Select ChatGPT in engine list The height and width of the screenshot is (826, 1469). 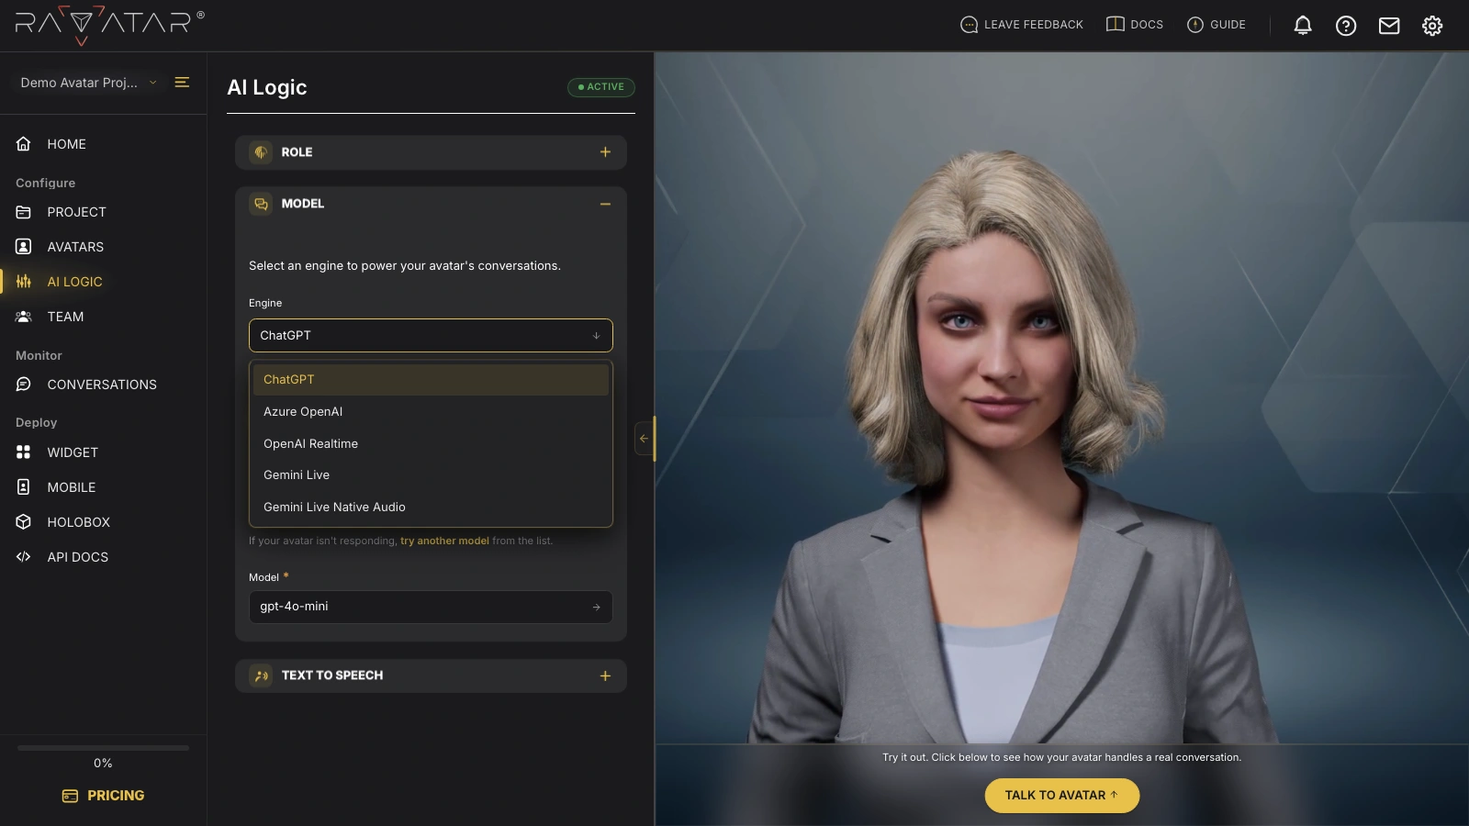431,380
